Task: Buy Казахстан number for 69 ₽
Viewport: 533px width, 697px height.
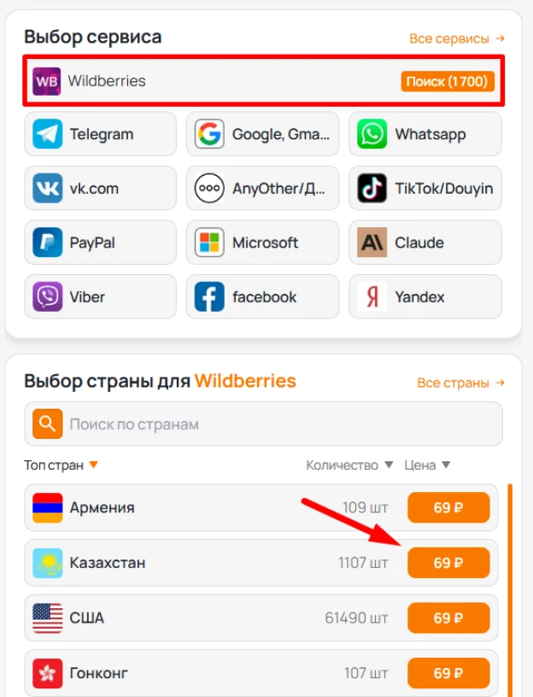Action: (448, 563)
